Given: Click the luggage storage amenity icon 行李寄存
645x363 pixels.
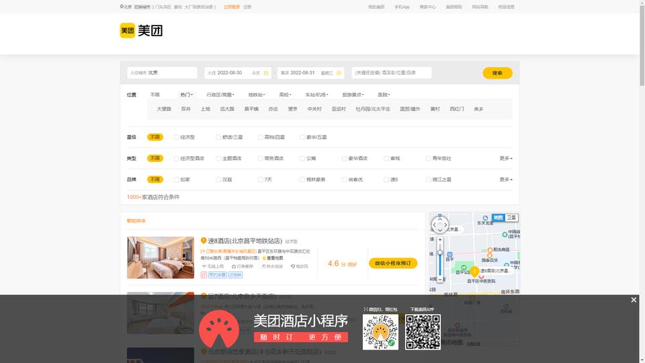Looking at the screenshot, I should (x=234, y=266).
